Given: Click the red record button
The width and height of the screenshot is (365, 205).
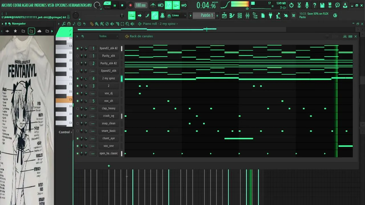Looking at the screenshot, I should (x=130, y=5).
